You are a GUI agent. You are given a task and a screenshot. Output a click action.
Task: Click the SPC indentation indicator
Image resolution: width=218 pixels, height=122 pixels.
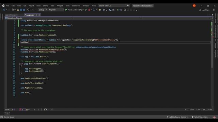tap(204, 109)
